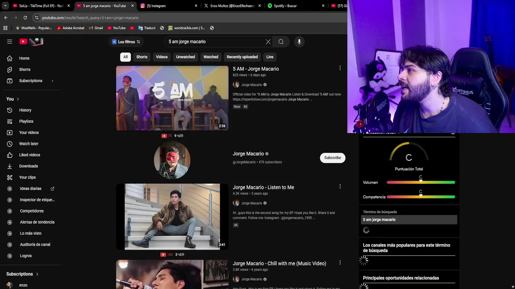Open options for 5 AM video
The height and width of the screenshot is (289, 515).
pos(340,68)
